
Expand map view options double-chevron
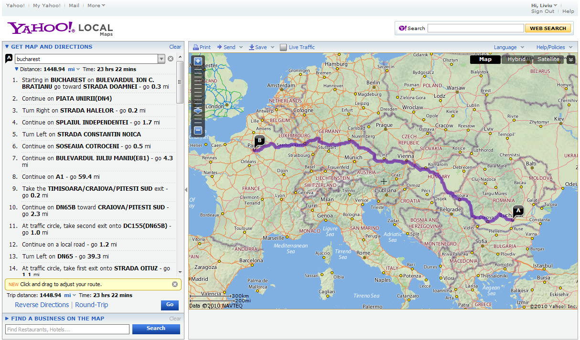[x=570, y=60]
